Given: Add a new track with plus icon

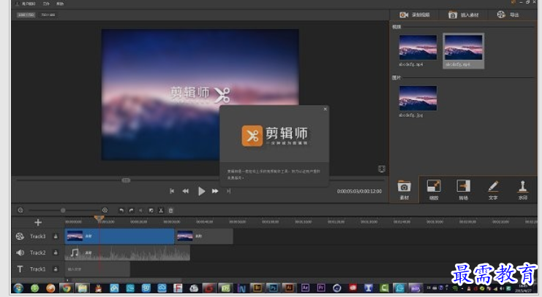Looking at the screenshot, I should (38, 223).
